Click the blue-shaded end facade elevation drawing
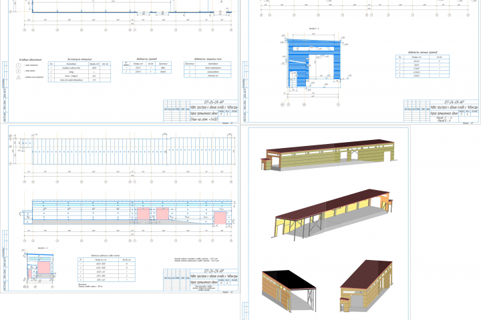The image size is (481, 320). tap(314, 63)
